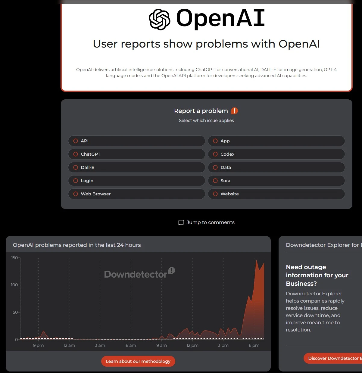Screen dimensions: 362x373
Task: Click the 50 y-axis value on chart
Action: 15,312
